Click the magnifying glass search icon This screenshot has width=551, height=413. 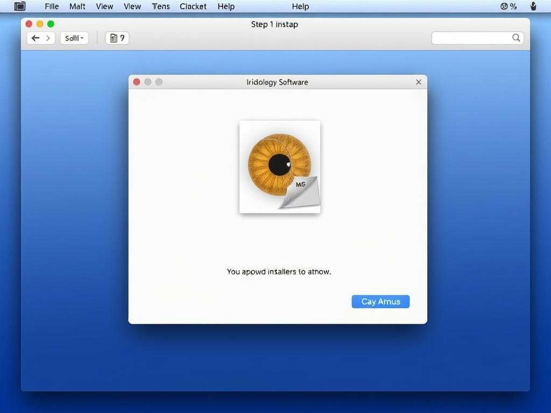(516, 38)
